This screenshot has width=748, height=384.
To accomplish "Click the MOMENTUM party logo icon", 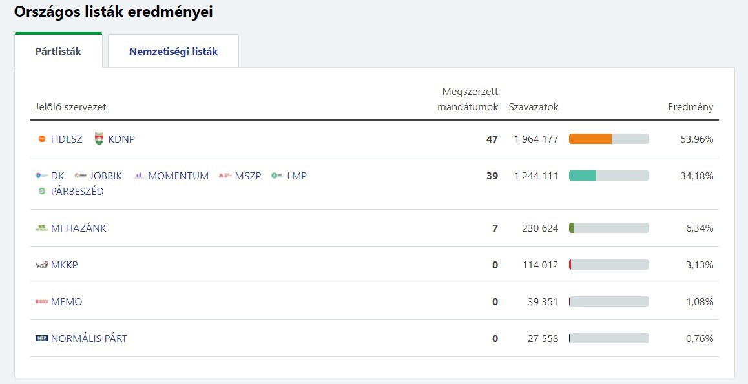I will [x=139, y=176].
